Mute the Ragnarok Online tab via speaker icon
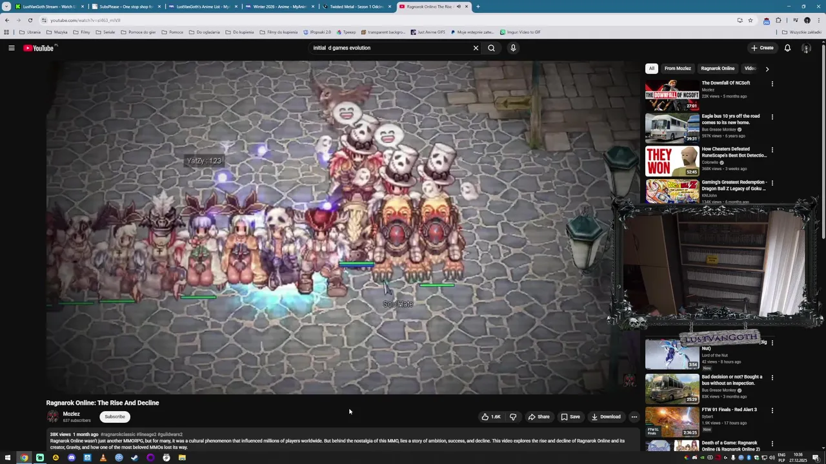Image resolution: width=826 pixels, height=464 pixels. coord(459,6)
